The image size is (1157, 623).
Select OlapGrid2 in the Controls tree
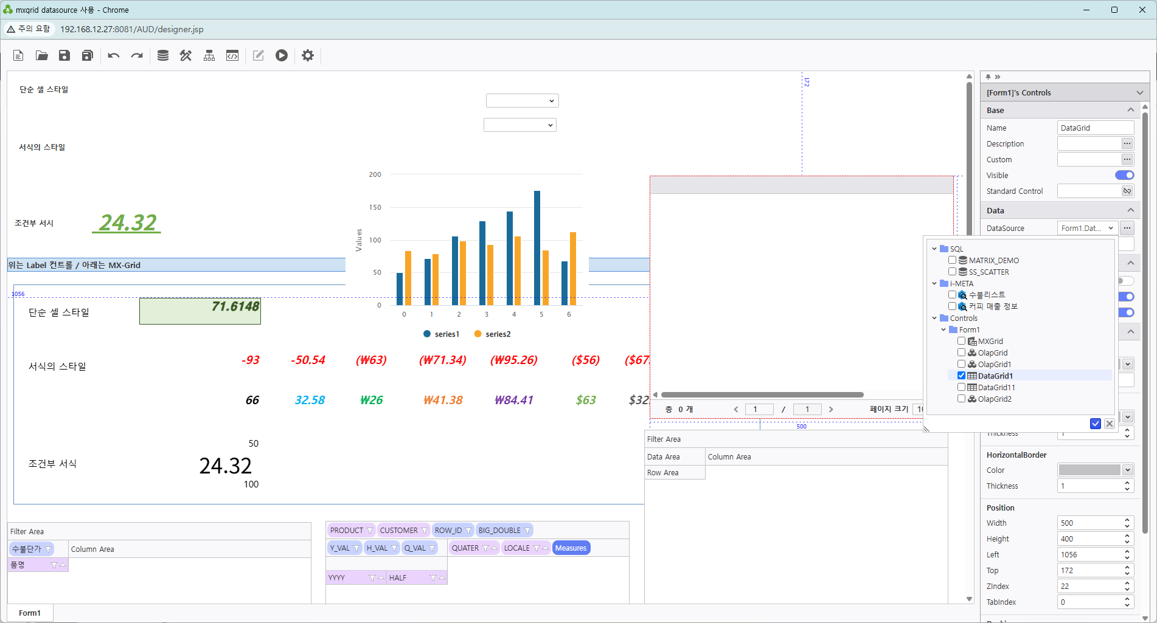point(995,399)
